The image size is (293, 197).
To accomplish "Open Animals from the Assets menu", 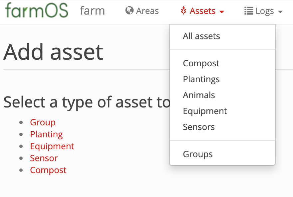I will pyautogui.click(x=199, y=95).
